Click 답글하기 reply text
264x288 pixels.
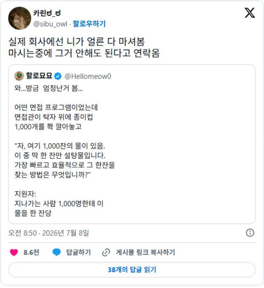[x=79, y=252]
